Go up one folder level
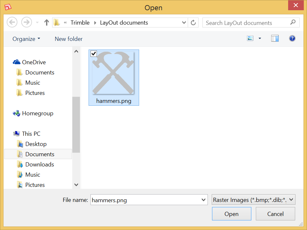 pyautogui.click(x=46, y=22)
